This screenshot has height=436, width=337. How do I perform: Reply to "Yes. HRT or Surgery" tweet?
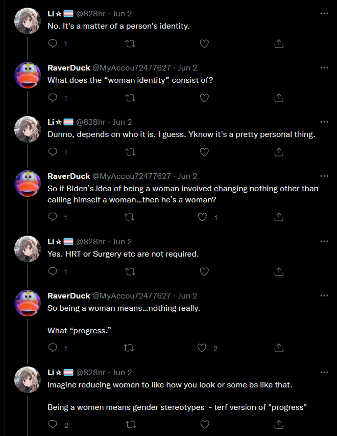click(x=53, y=271)
